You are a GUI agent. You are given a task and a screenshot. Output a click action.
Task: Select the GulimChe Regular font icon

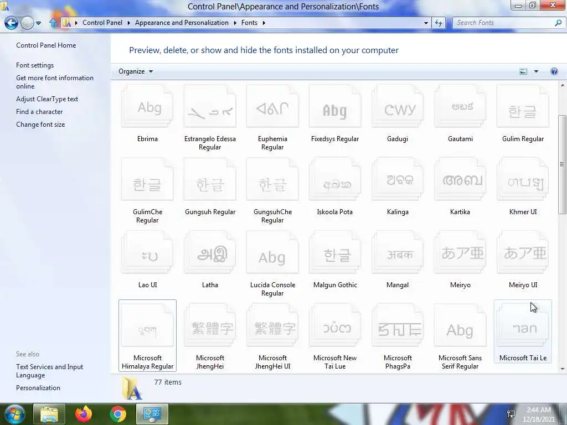click(147, 179)
